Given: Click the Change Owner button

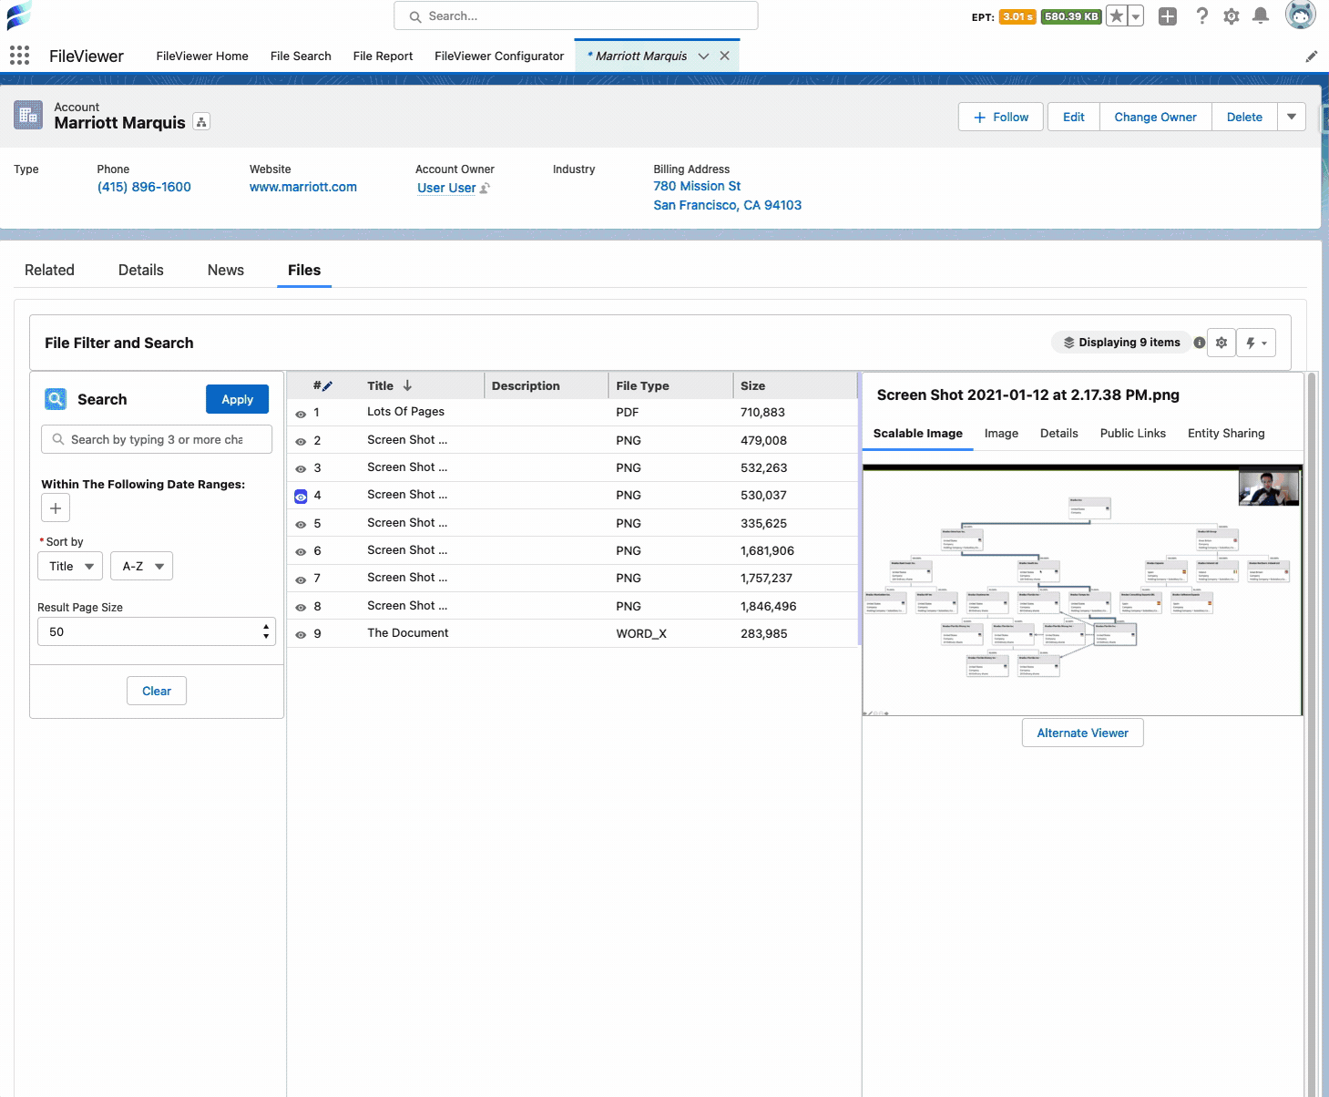Looking at the screenshot, I should [1155, 117].
